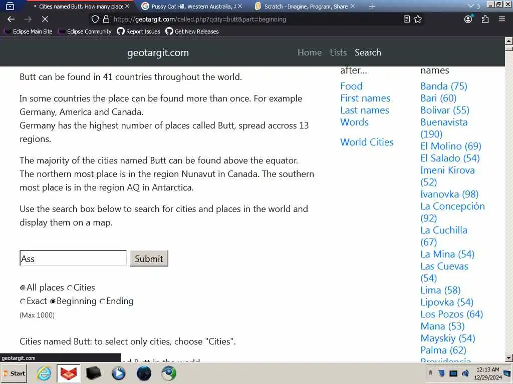The image size is (513, 384).
Task: Click the tracking protection shield icon
Action: point(95,19)
